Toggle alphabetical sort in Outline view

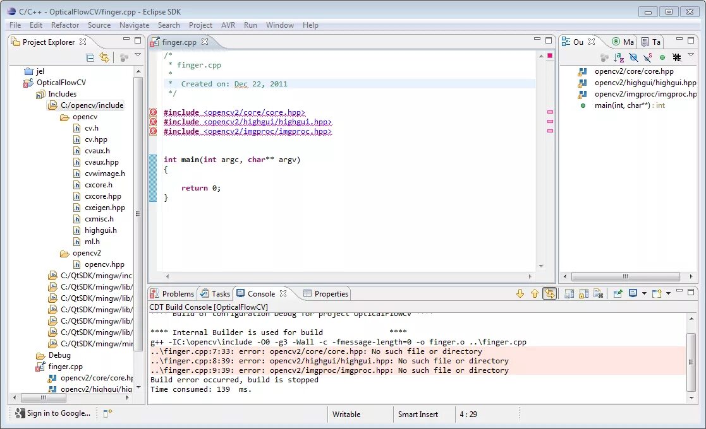[x=619, y=57]
